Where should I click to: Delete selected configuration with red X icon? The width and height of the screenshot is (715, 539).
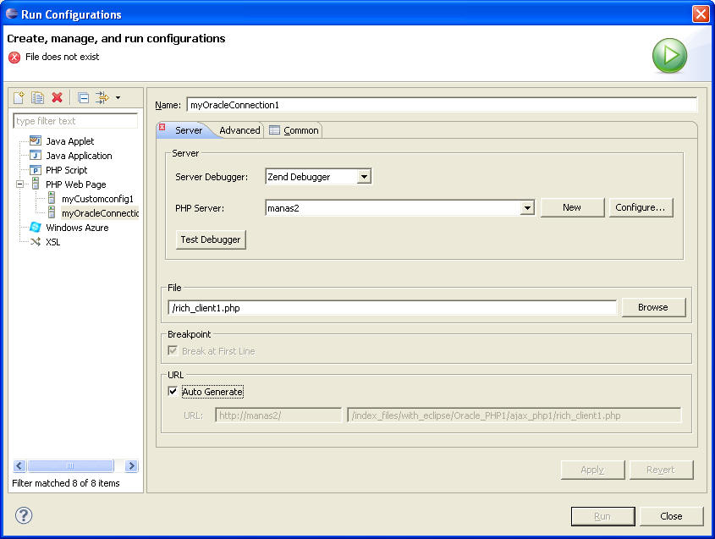tap(57, 97)
